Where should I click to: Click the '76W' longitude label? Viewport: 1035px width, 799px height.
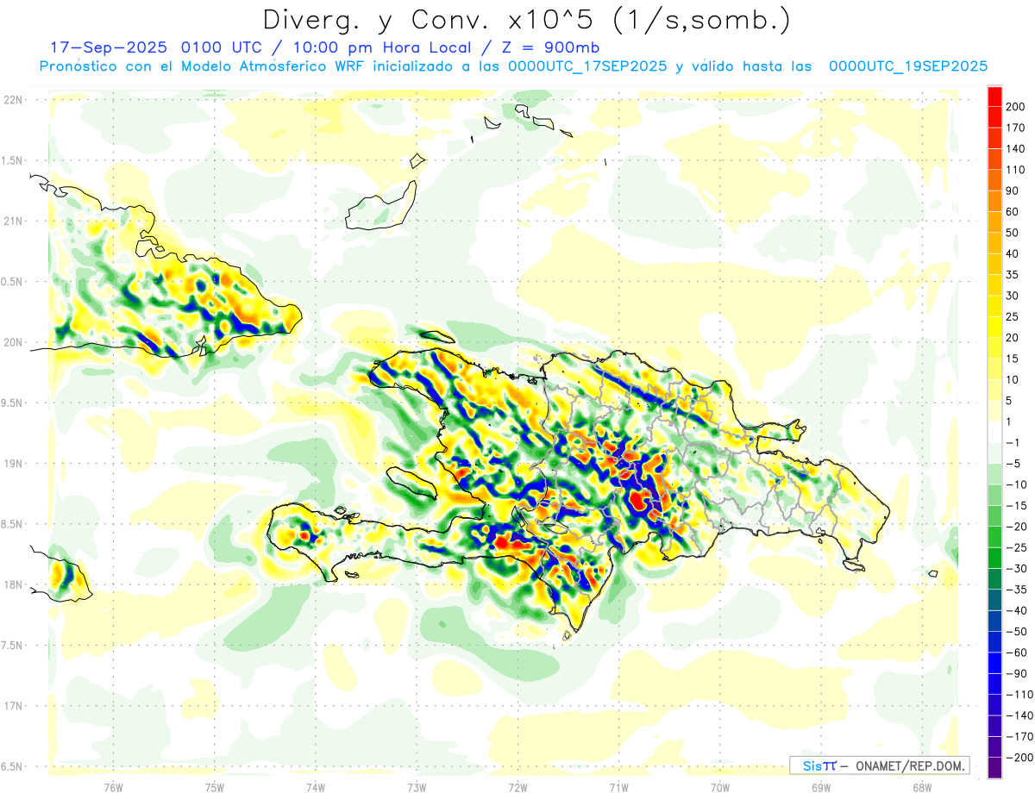point(113,788)
